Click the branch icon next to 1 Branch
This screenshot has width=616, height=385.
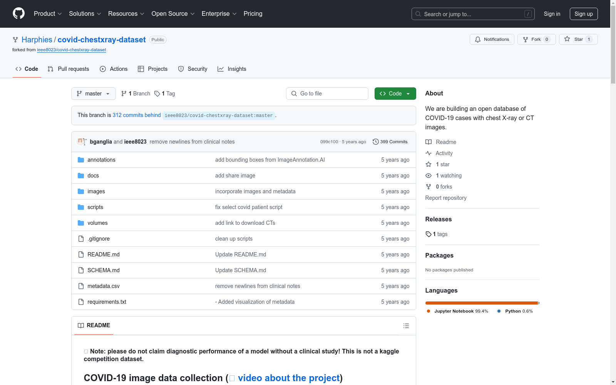click(124, 94)
